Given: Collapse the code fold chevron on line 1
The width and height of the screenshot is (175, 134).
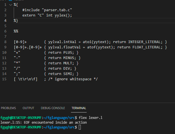Looking at the screenshot, I should click(x=11, y=5).
